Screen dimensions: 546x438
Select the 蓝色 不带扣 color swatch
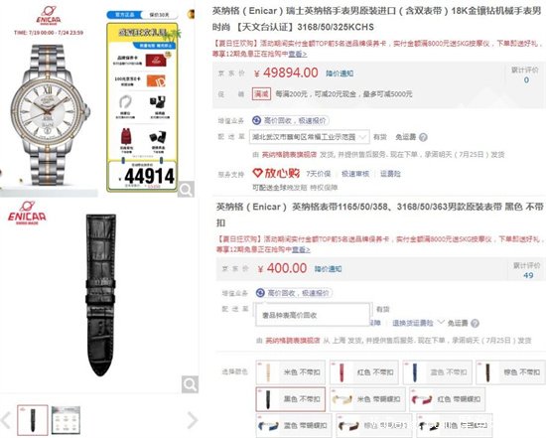click(x=438, y=372)
